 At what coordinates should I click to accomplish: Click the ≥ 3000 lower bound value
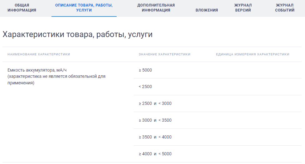[145, 120]
